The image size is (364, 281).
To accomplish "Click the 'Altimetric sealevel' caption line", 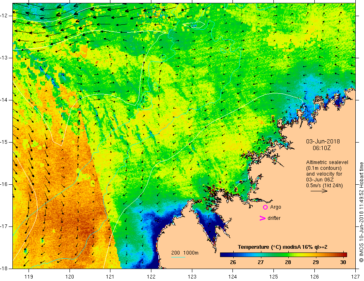I will [x=327, y=162].
